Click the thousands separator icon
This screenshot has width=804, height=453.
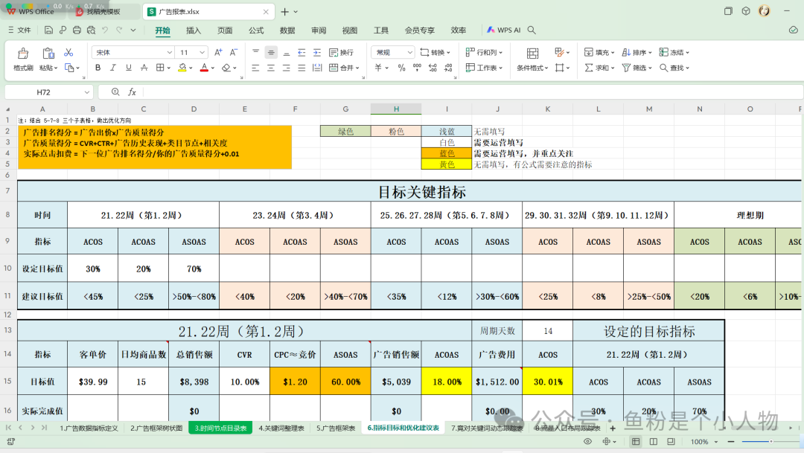coord(417,68)
